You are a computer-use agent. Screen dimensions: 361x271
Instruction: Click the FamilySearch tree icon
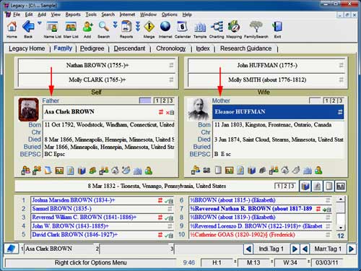pyautogui.click(x=256, y=27)
